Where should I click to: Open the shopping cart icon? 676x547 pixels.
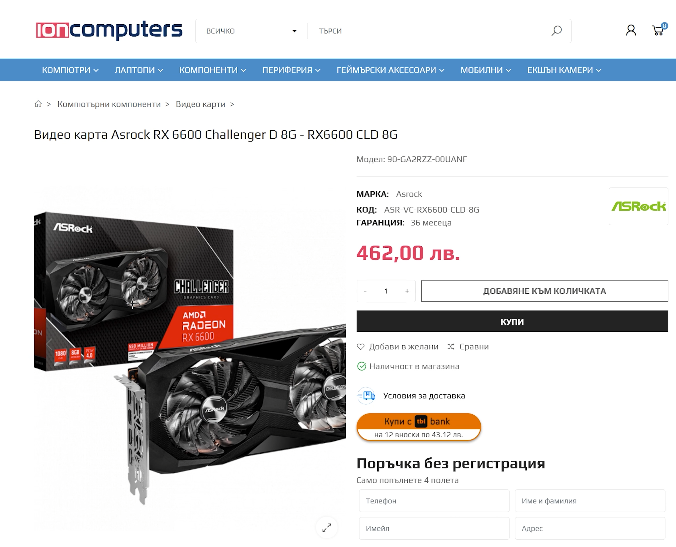coord(658,31)
